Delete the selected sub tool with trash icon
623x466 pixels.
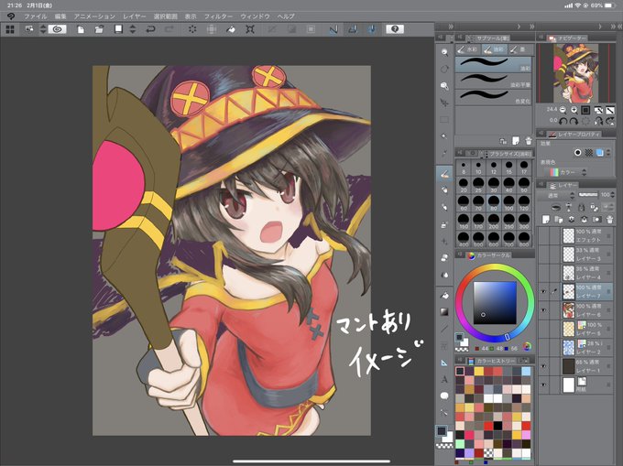[x=528, y=141]
